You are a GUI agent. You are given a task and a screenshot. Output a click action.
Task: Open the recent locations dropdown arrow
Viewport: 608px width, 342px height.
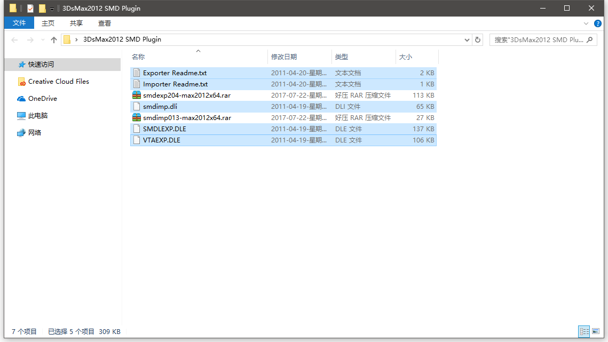tap(43, 39)
